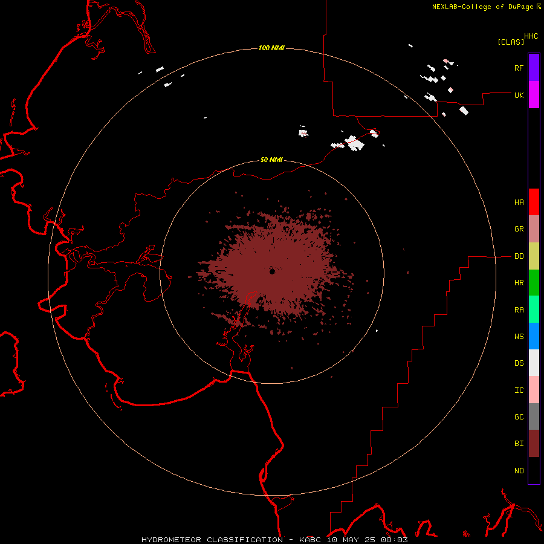Click the BD yellow legend color block
Viewport: 544px width, 544px height.
(x=534, y=256)
